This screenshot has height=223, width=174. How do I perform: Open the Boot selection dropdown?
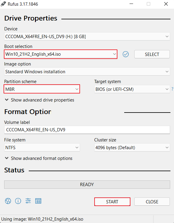point(60,54)
